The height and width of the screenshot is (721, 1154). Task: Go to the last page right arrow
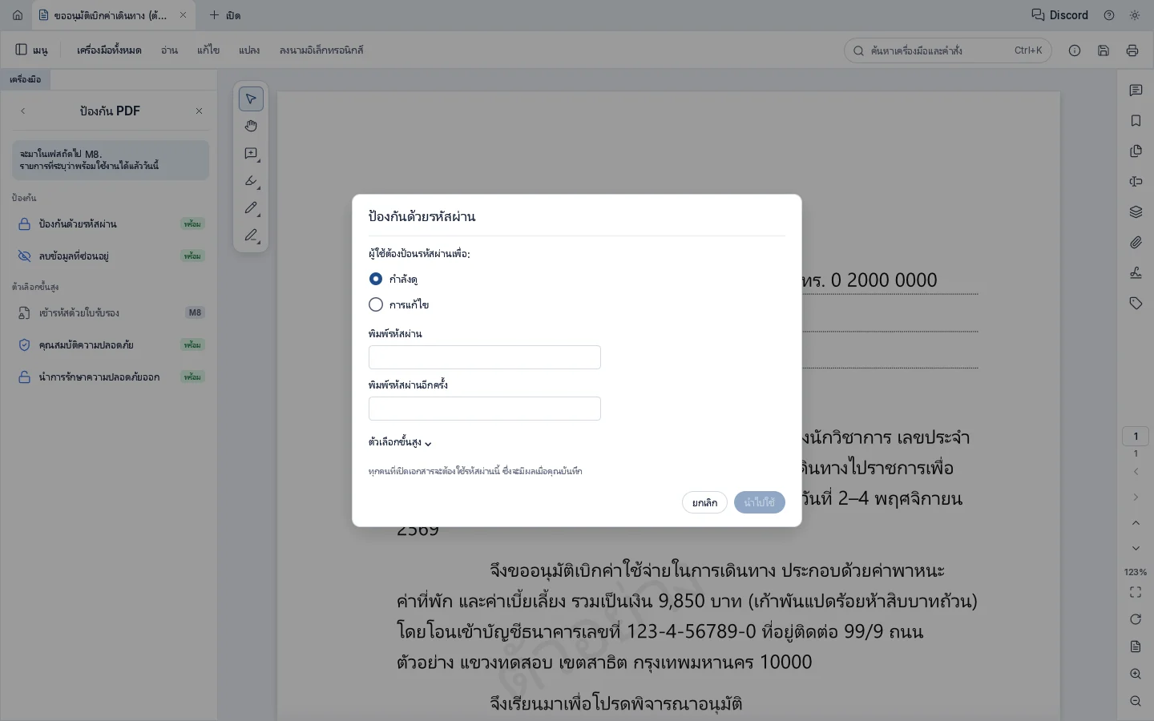pyautogui.click(x=1136, y=497)
